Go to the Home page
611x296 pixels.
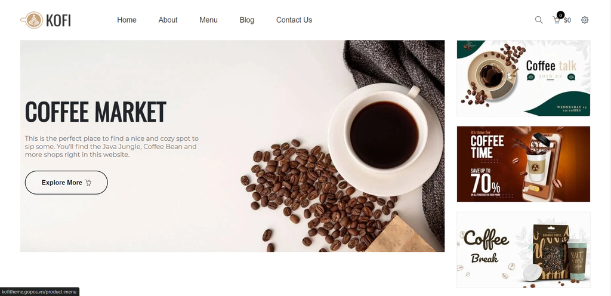[x=126, y=20]
